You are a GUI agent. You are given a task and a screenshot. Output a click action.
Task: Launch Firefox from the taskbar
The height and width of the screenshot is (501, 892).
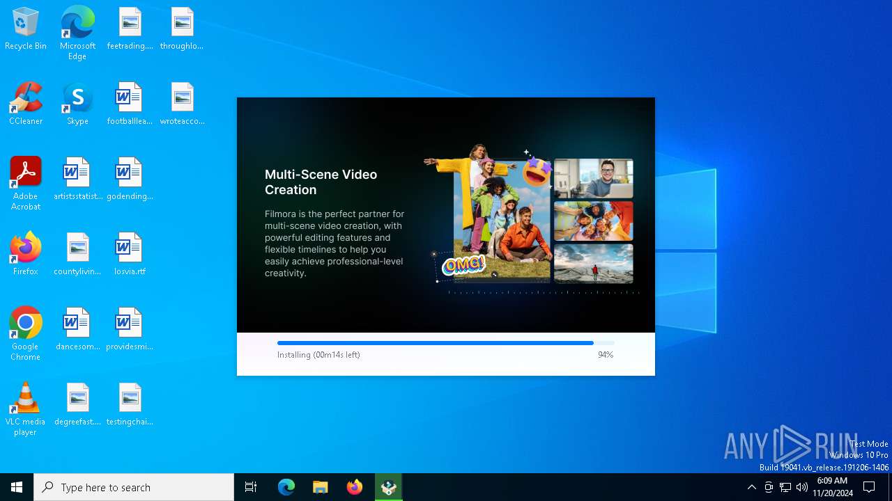[355, 487]
